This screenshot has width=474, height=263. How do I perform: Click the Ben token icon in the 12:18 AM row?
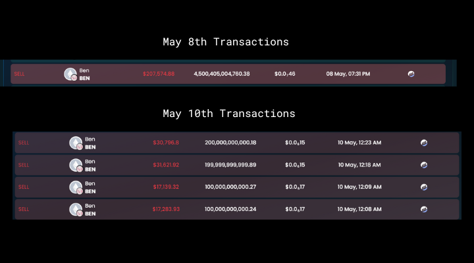click(76, 164)
